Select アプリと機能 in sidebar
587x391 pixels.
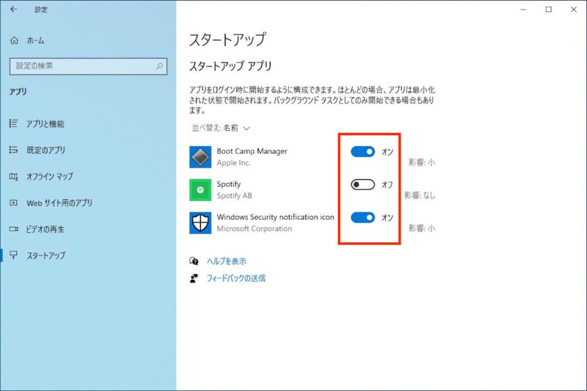[45, 124]
